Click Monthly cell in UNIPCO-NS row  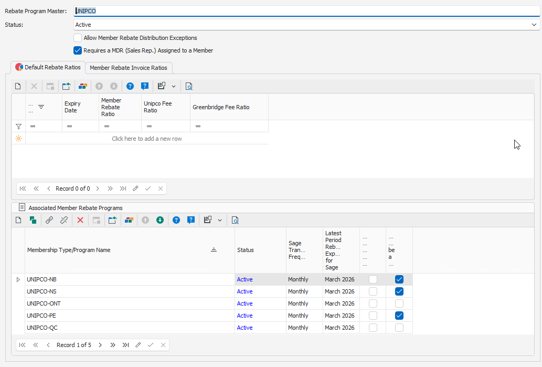click(x=304, y=291)
